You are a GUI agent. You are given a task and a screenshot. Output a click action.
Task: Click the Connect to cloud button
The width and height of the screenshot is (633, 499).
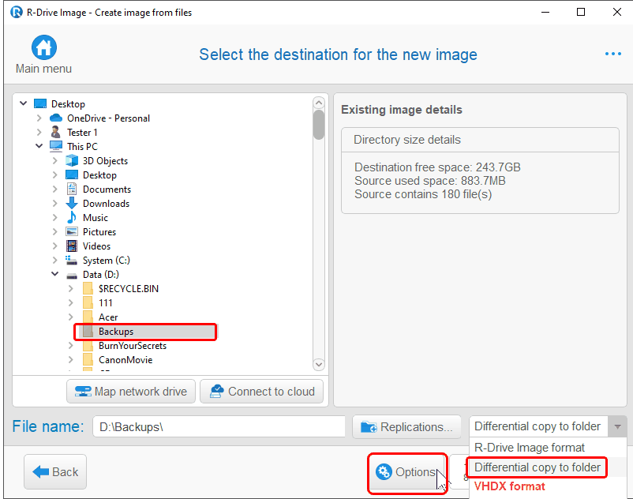[x=262, y=392]
